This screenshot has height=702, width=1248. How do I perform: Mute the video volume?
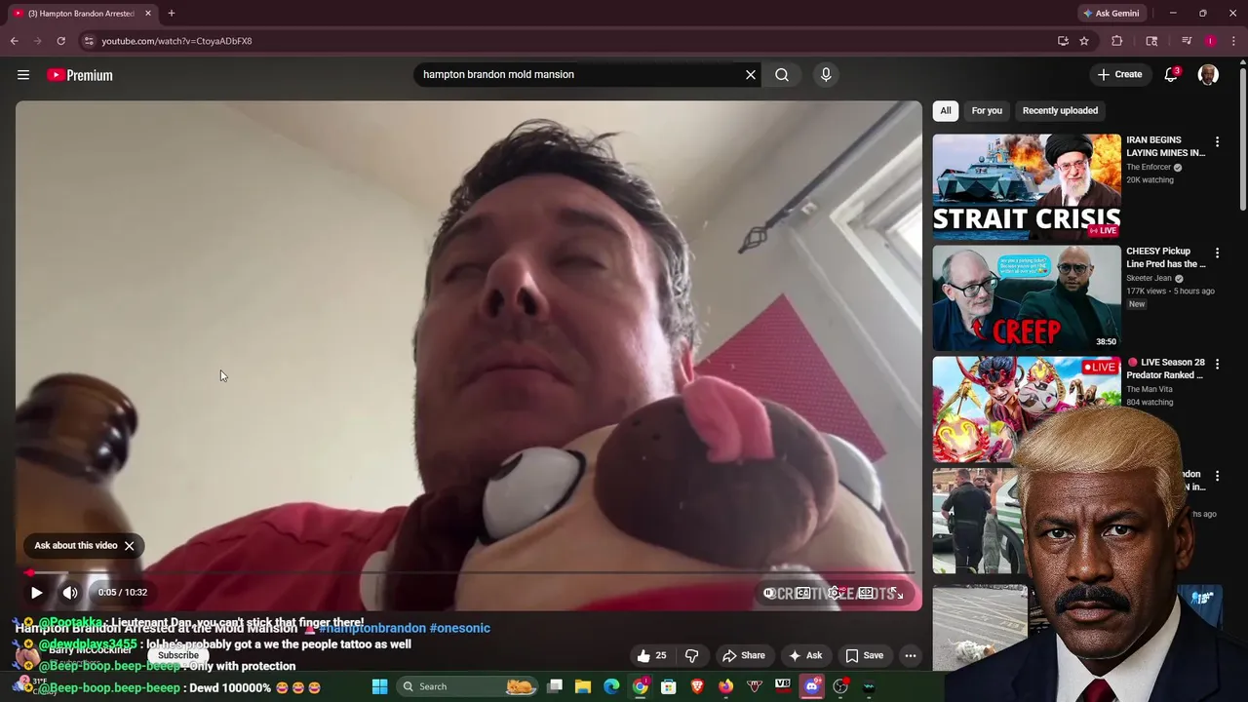[x=70, y=593]
